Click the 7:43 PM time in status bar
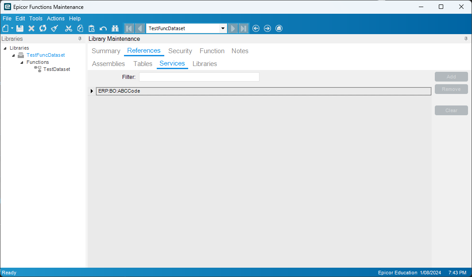This screenshot has height=277, width=472. pyautogui.click(x=457, y=273)
